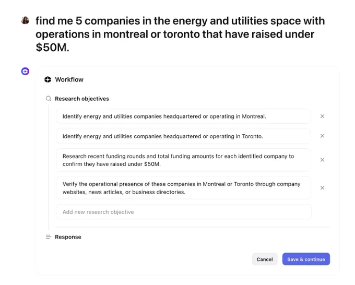Click the user avatar beside the prompt
The height and width of the screenshot is (285, 355).
tap(25, 20)
